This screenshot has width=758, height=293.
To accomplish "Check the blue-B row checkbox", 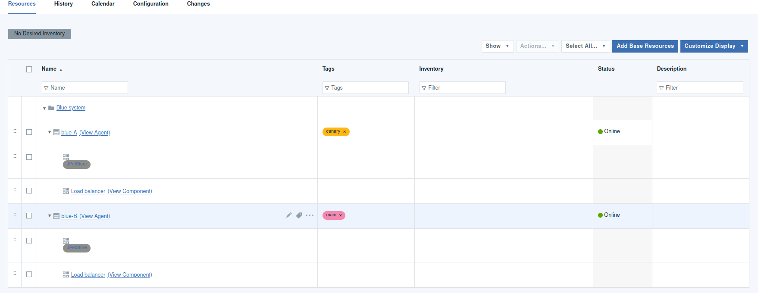I will tap(29, 216).
